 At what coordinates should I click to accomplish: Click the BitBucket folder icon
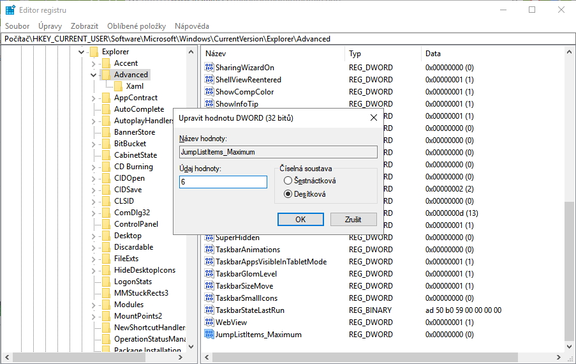106,144
